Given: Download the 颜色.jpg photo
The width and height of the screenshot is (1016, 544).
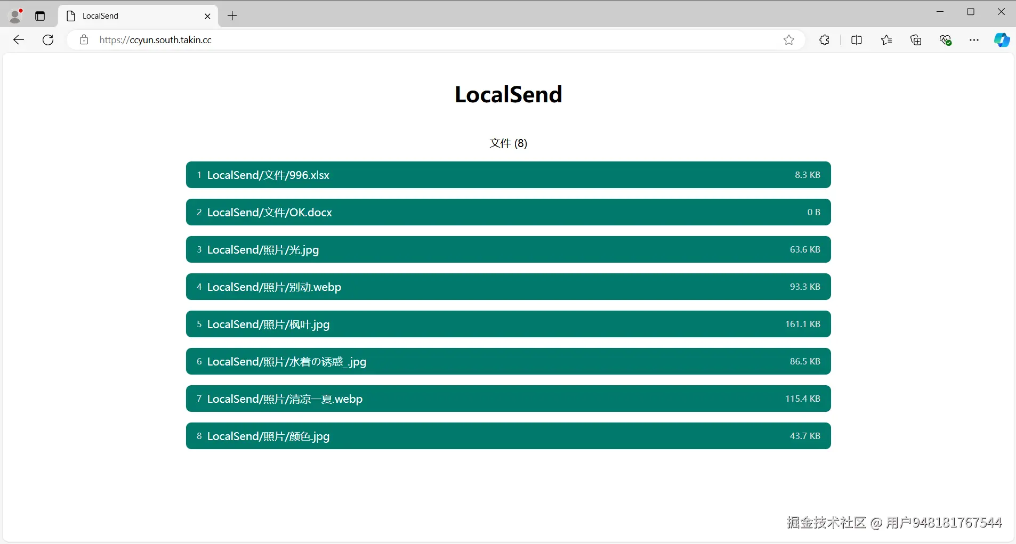Looking at the screenshot, I should click(x=509, y=436).
